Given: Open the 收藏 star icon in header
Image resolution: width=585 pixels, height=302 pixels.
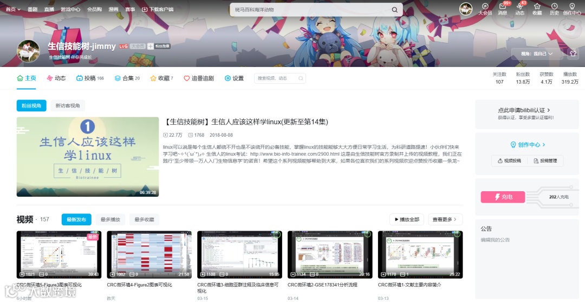Looking at the screenshot, I should coord(537,9).
